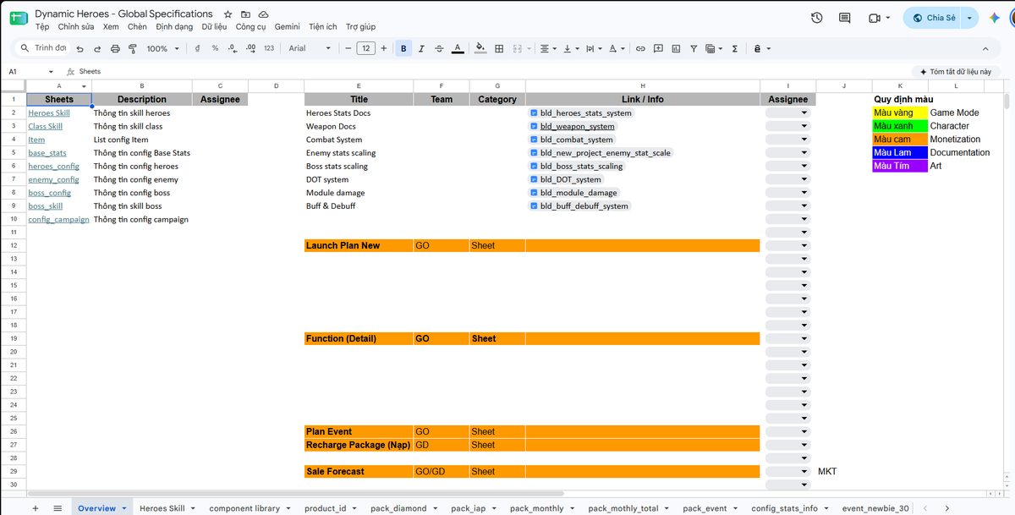
Task: Star this document
Action: (228, 14)
